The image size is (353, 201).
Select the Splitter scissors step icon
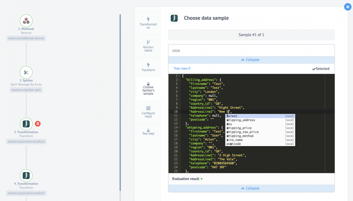tap(26, 73)
